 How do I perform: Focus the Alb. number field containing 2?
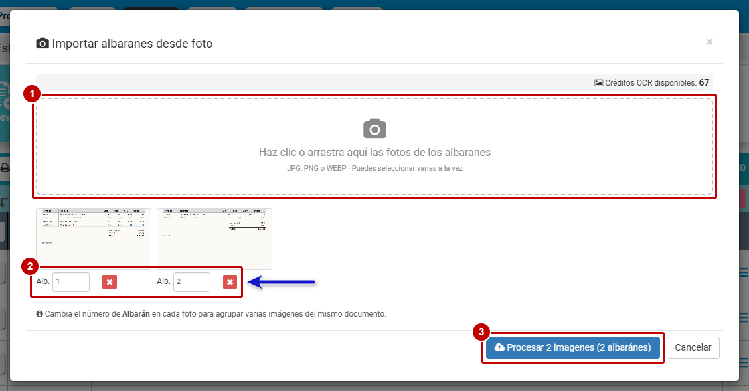(192, 282)
